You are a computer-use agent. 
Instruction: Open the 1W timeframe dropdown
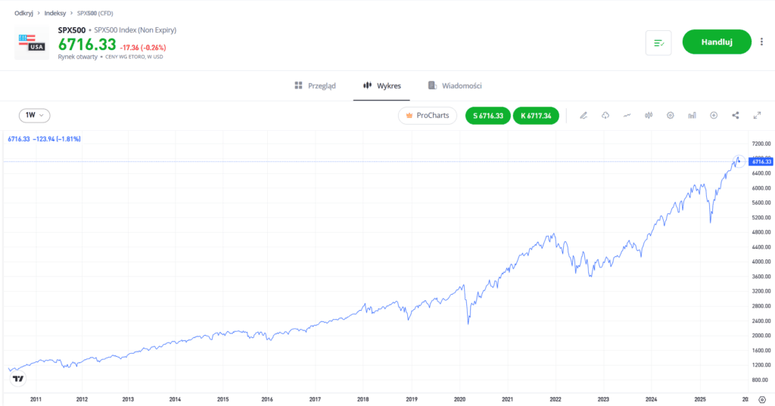35,116
